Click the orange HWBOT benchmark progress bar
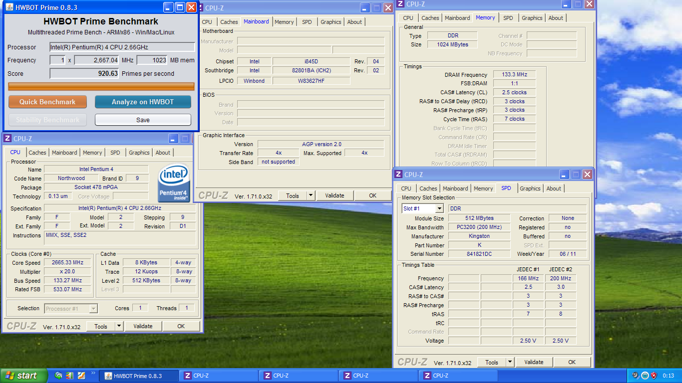Image resolution: width=682 pixels, height=383 pixels. (x=101, y=86)
